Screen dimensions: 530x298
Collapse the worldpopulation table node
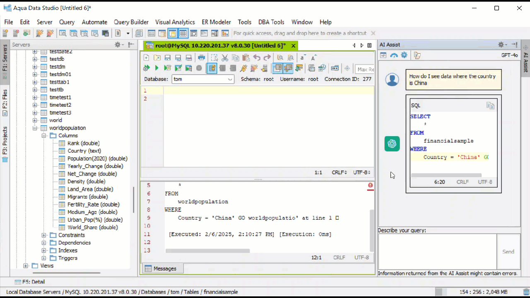coord(35,128)
